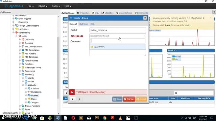Expand the Sequences node
The height and width of the screenshot is (121, 216).
[20, 71]
